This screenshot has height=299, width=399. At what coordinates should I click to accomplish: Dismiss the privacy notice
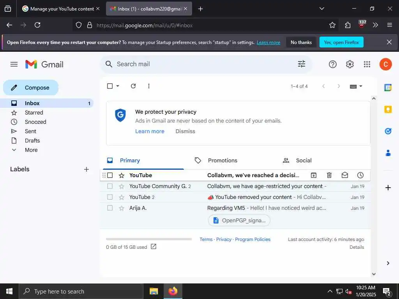185,132
